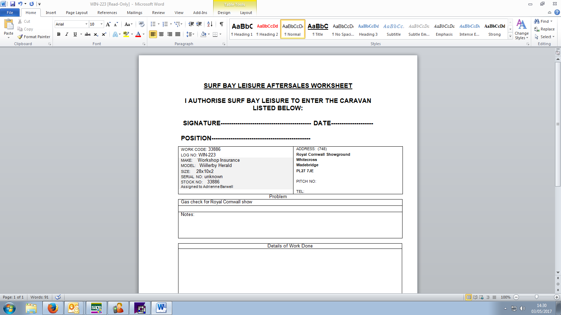The image size is (561, 315).
Task: Apply Strong style
Action: click(x=494, y=29)
